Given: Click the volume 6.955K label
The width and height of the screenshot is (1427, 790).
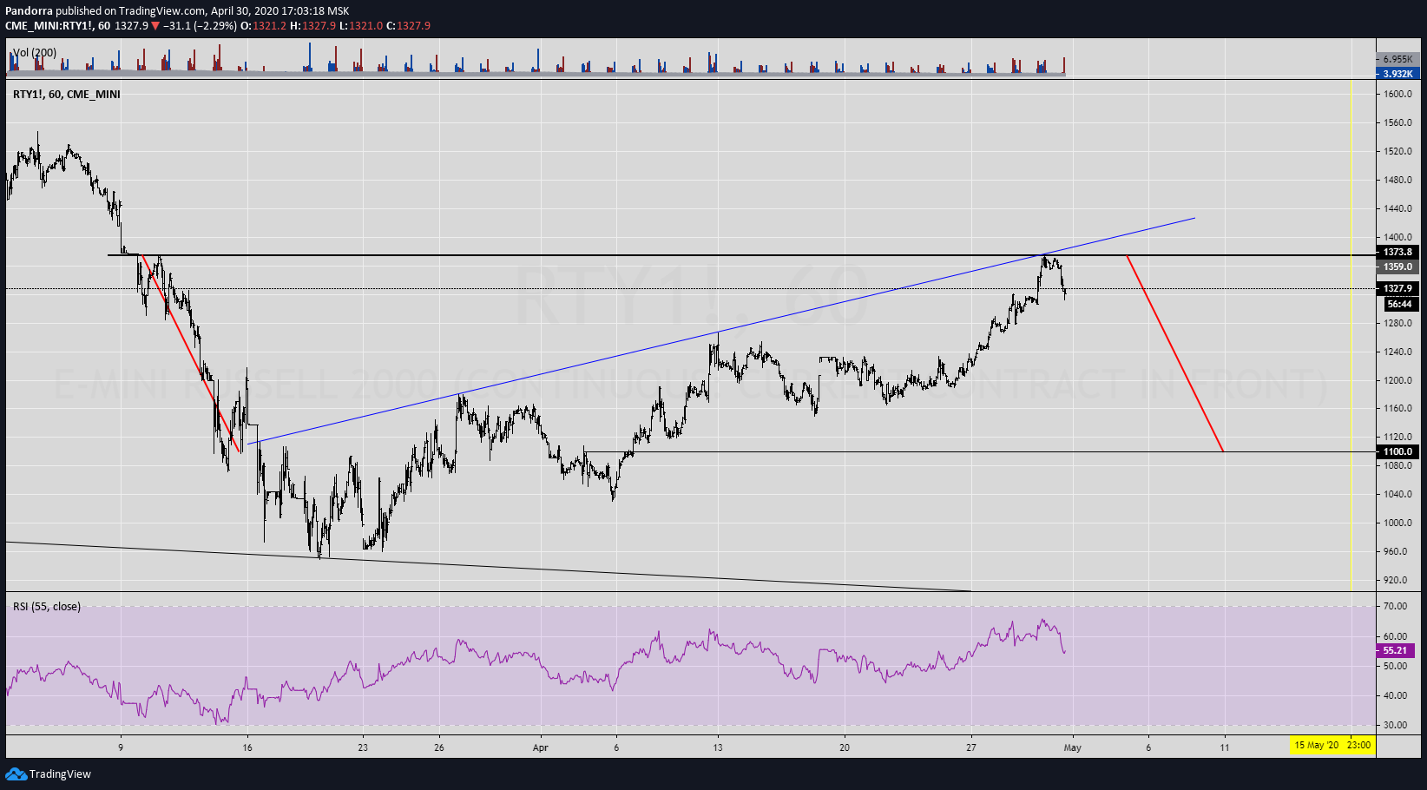Looking at the screenshot, I should pos(1398,59).
